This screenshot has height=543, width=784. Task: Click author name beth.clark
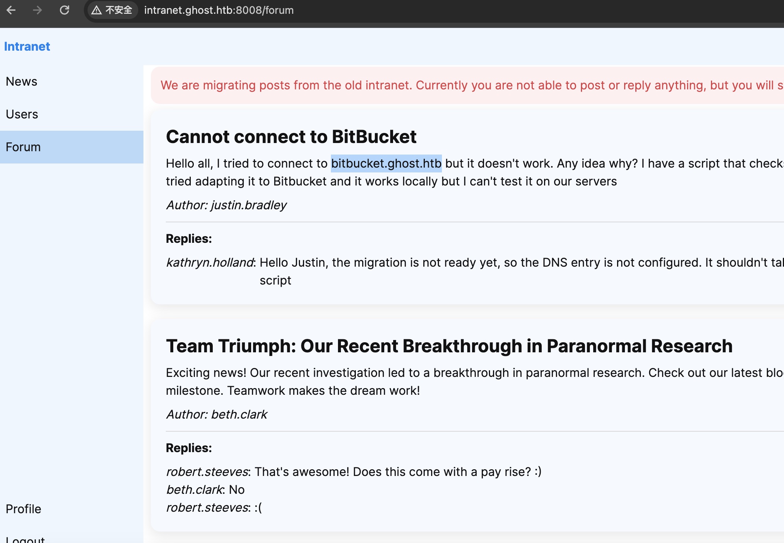239,415
